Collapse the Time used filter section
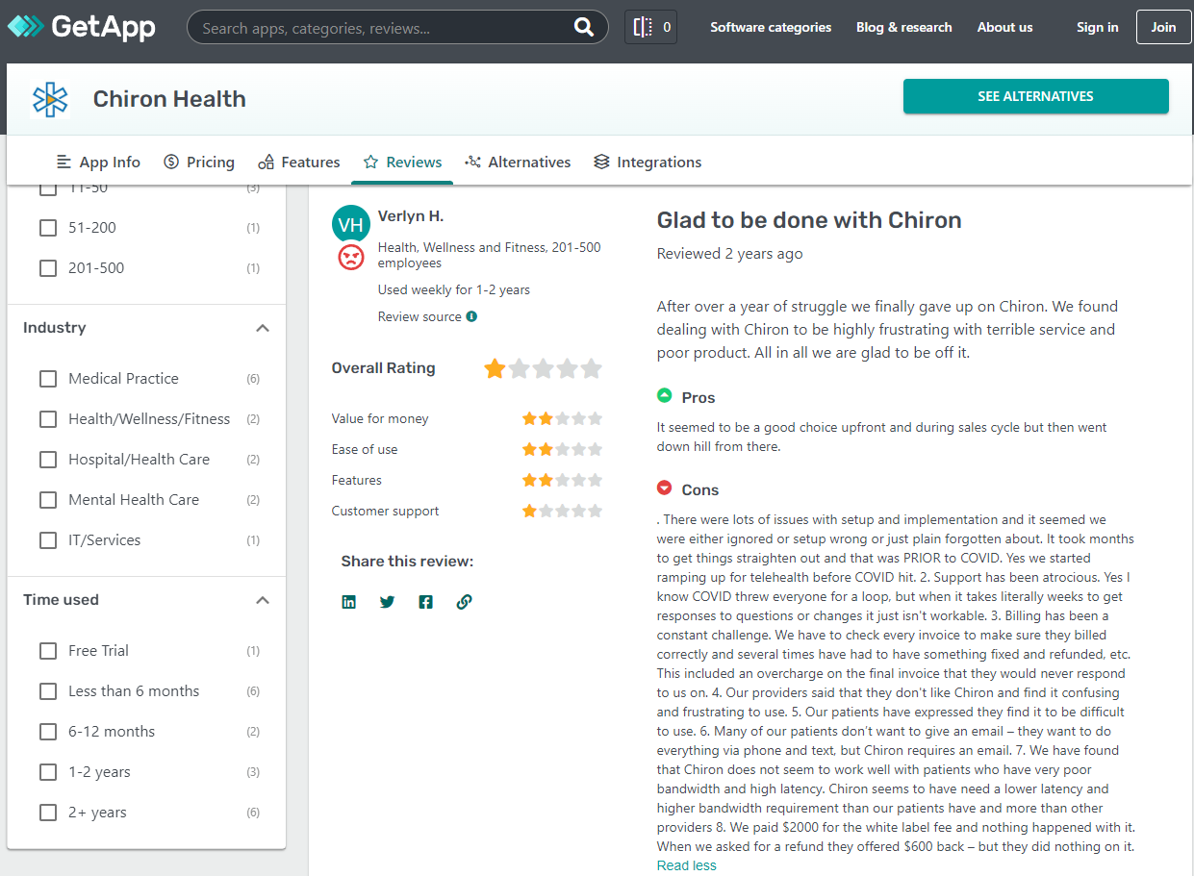Viewport: 1194px width, 876px height. tap(262, 600)
